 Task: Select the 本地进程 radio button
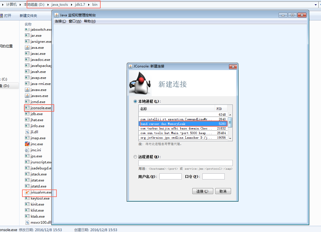pyautogui.click(x=135, y=101)
